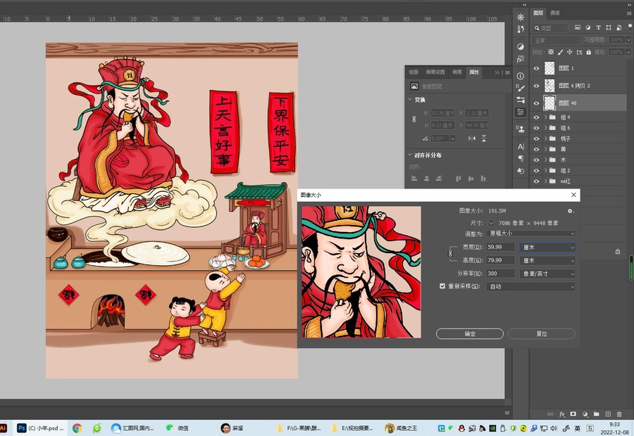Switch to the 通道 channels tab
The width and height of the screenshot is (634, 436).
[x=555, y=13]
